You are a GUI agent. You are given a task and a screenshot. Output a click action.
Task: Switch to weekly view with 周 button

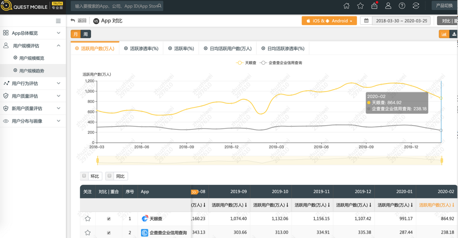pos(86,34)
